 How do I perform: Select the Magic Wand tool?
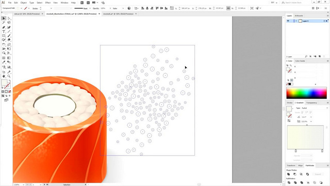click(4, 22)
